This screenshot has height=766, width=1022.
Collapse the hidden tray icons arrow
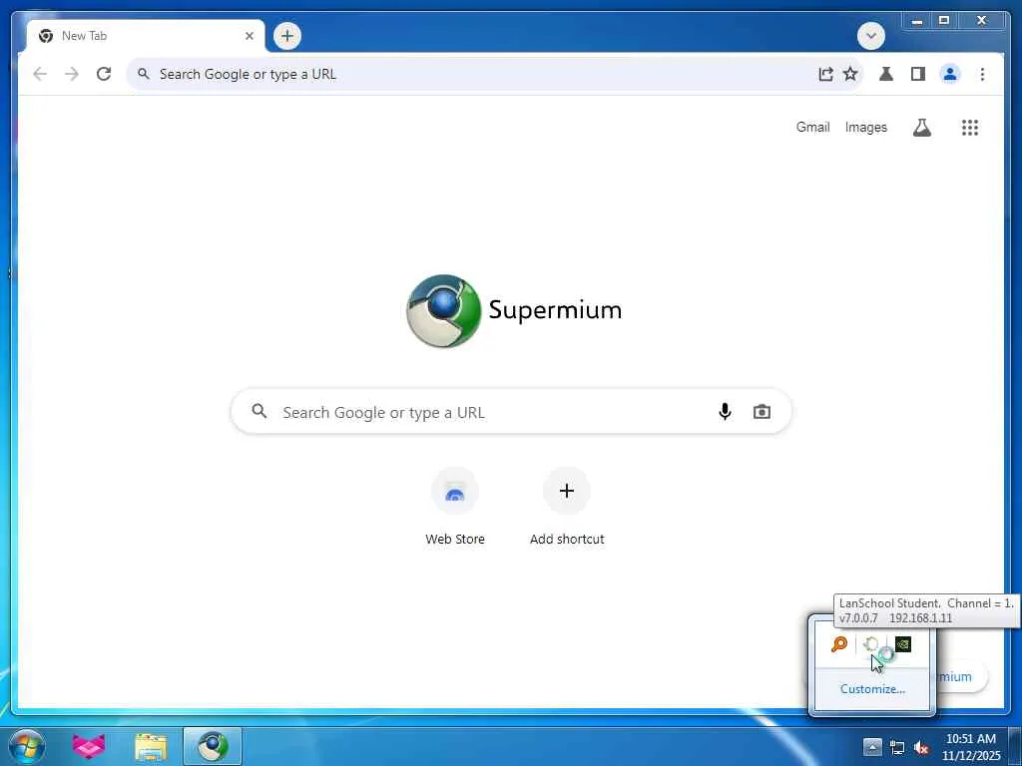pos(872,747)
